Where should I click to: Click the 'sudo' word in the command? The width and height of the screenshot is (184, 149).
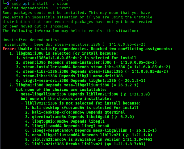click(16, 4)
